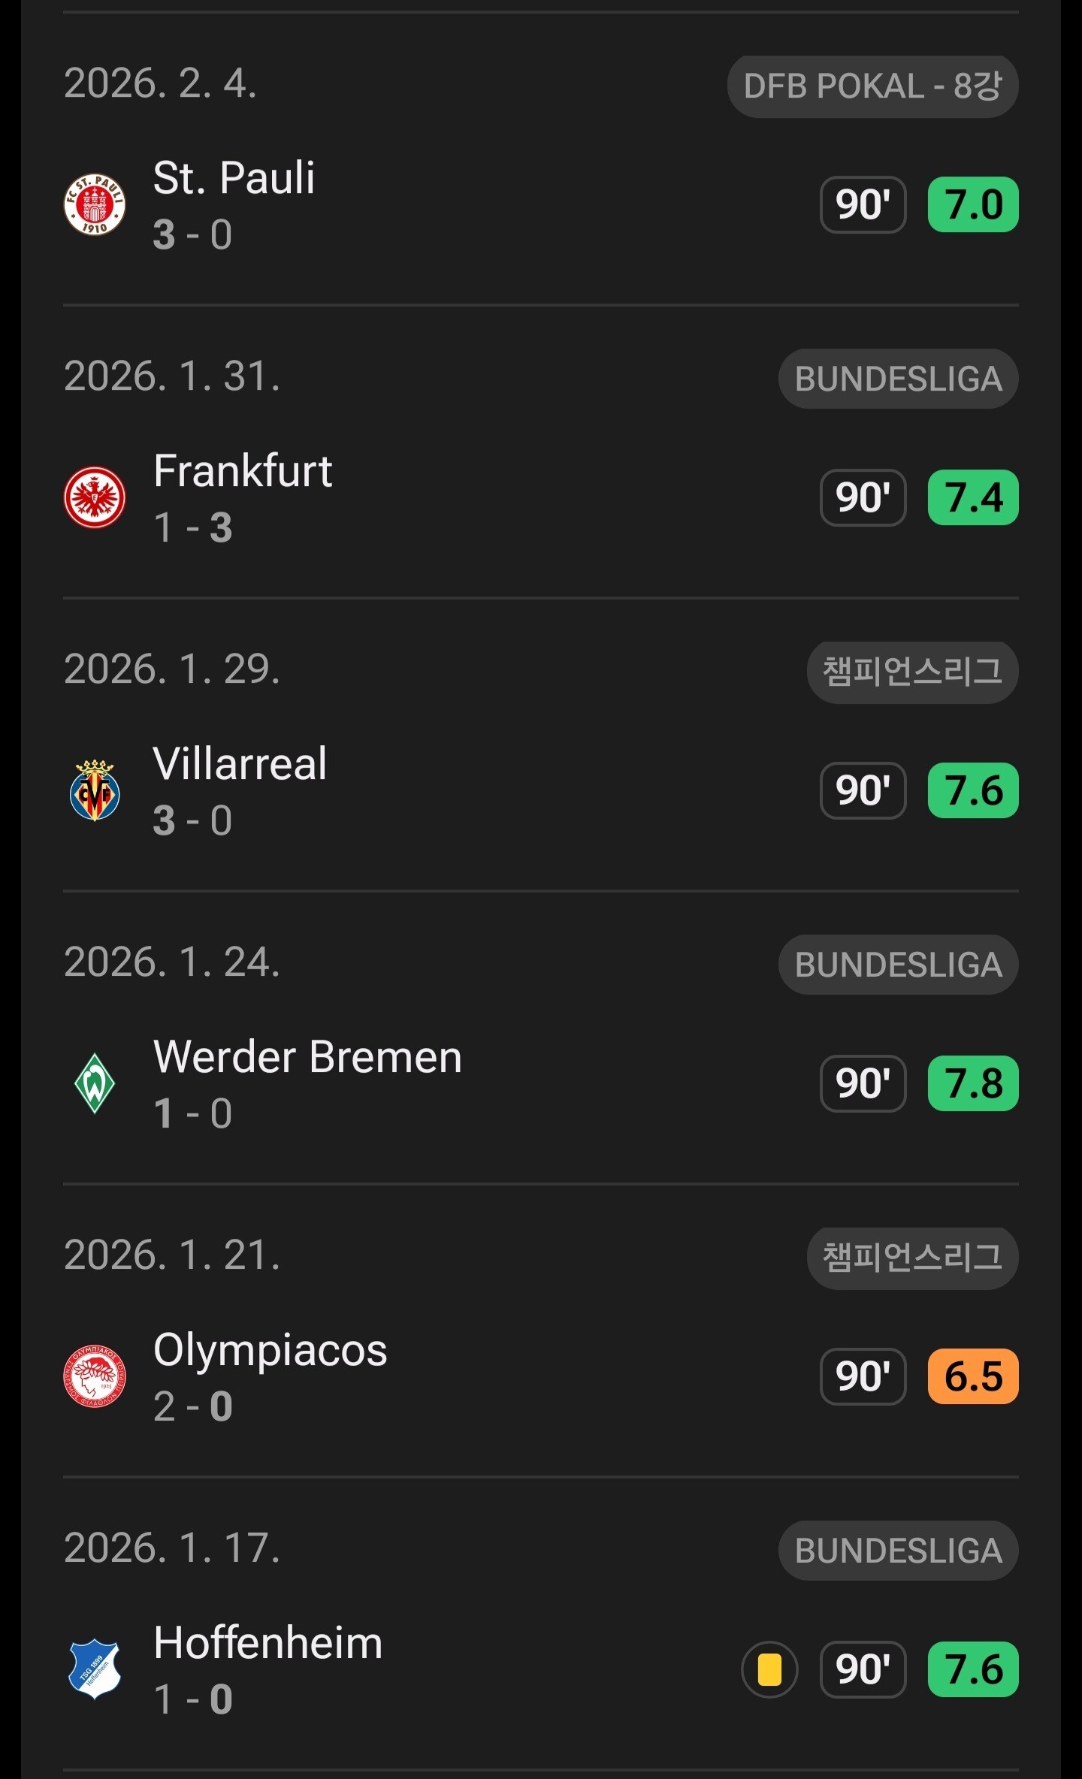Open the DFB POKAL - 8강 competition tag
The height and width of the screenshot is (1779, 1082).
pyautogui.click(x=872, y=86)
